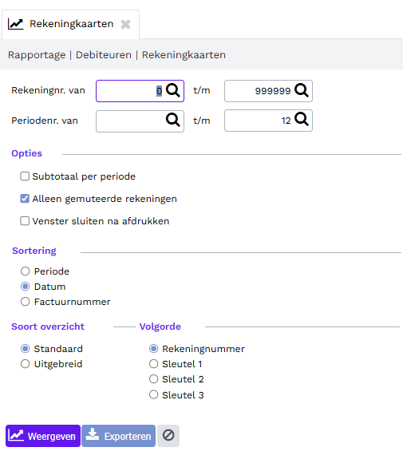
Task: Close the Rekeningkaarten tab
Action: [x=125, y=24]
